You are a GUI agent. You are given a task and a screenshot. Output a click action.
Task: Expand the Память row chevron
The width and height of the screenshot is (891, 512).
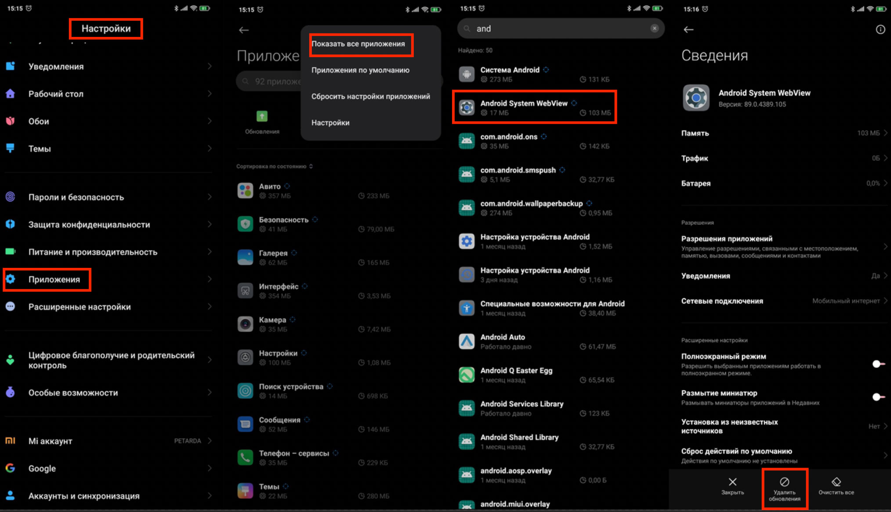tap(885, 133)
